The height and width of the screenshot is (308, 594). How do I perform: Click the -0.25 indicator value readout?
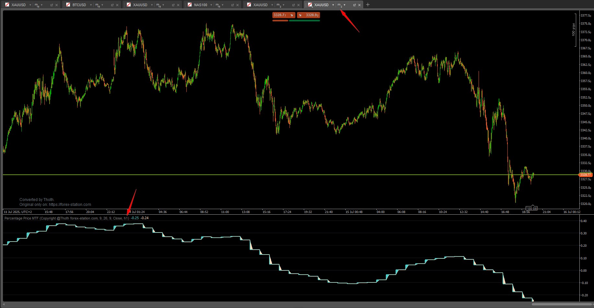tap(135, 218)
